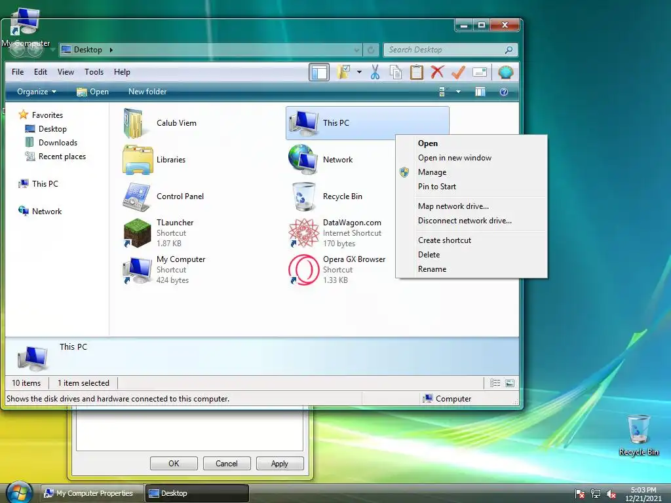Click the folder options icon in toolbar

[x=343, y=72]
